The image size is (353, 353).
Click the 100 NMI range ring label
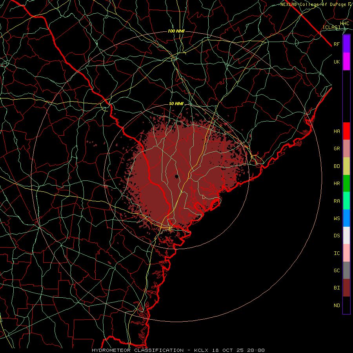tap(176, 31)
